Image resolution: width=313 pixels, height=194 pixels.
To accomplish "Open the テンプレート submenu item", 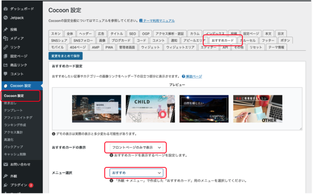I will point(13,110).
